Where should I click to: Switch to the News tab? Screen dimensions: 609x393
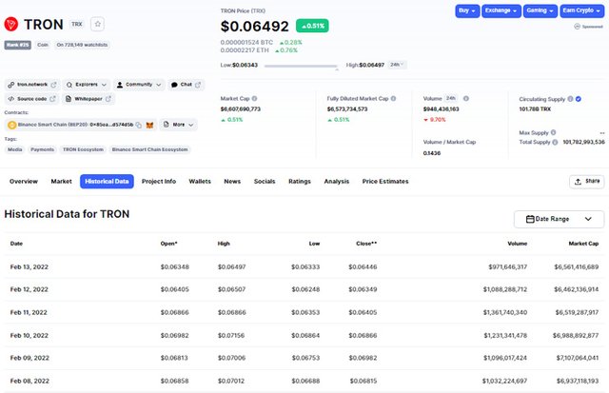[x=232, y=182]
